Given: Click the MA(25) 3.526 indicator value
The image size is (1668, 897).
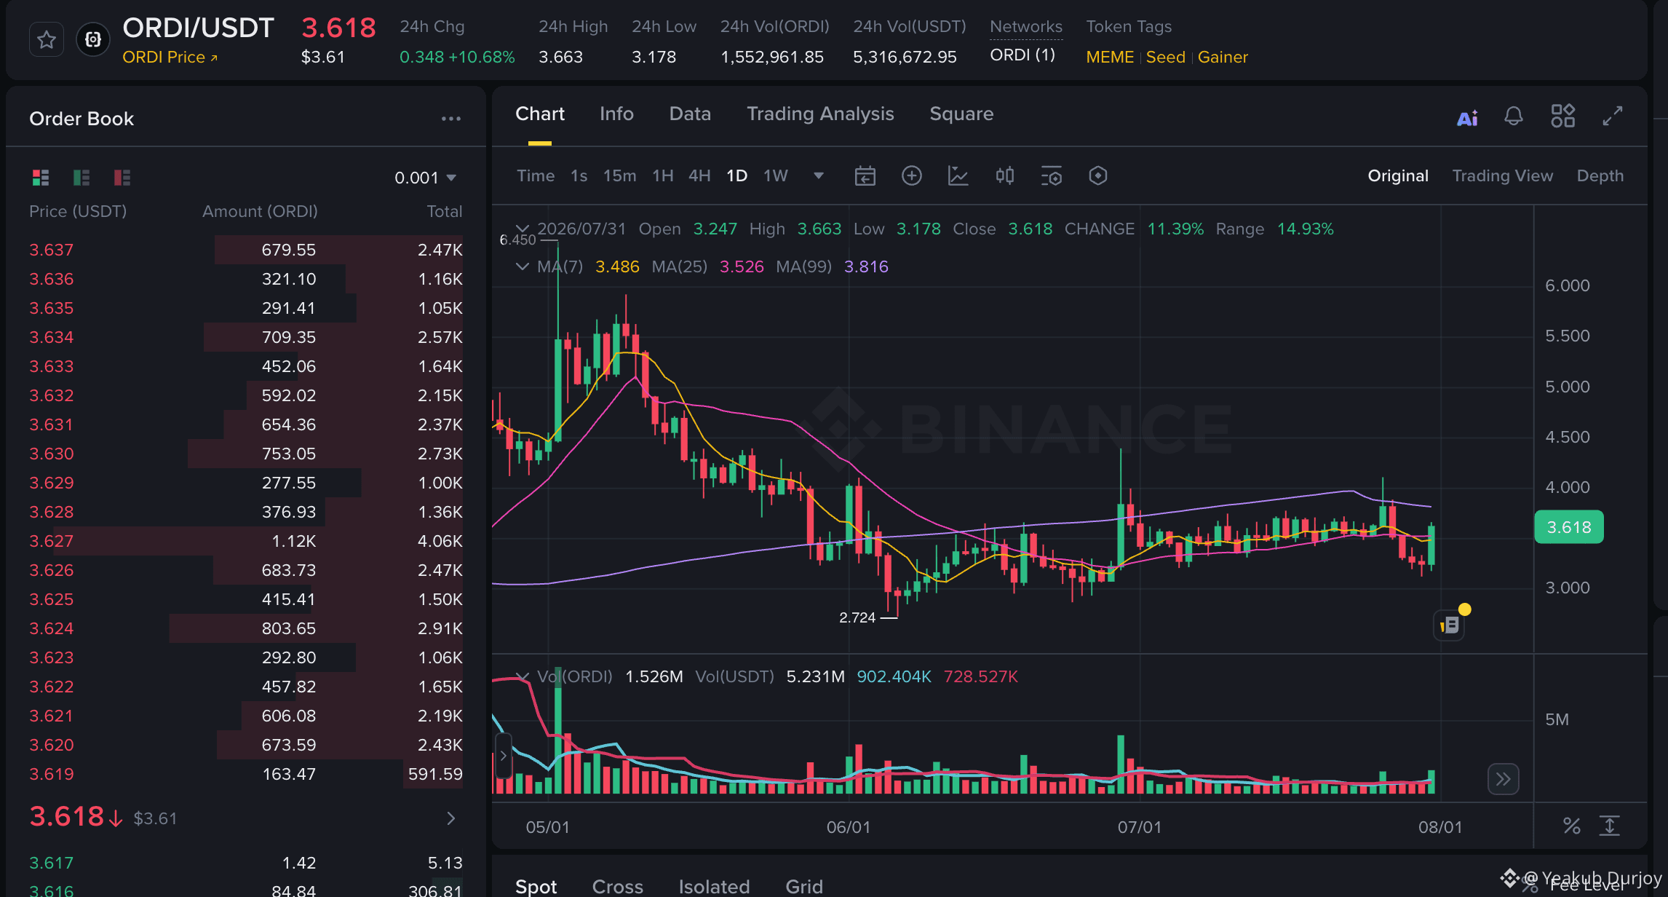Looking at the screenshot, I should (x=742, y=266).
